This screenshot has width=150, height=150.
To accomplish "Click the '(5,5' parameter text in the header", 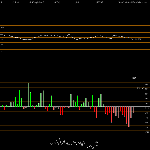I will [77, 2].
